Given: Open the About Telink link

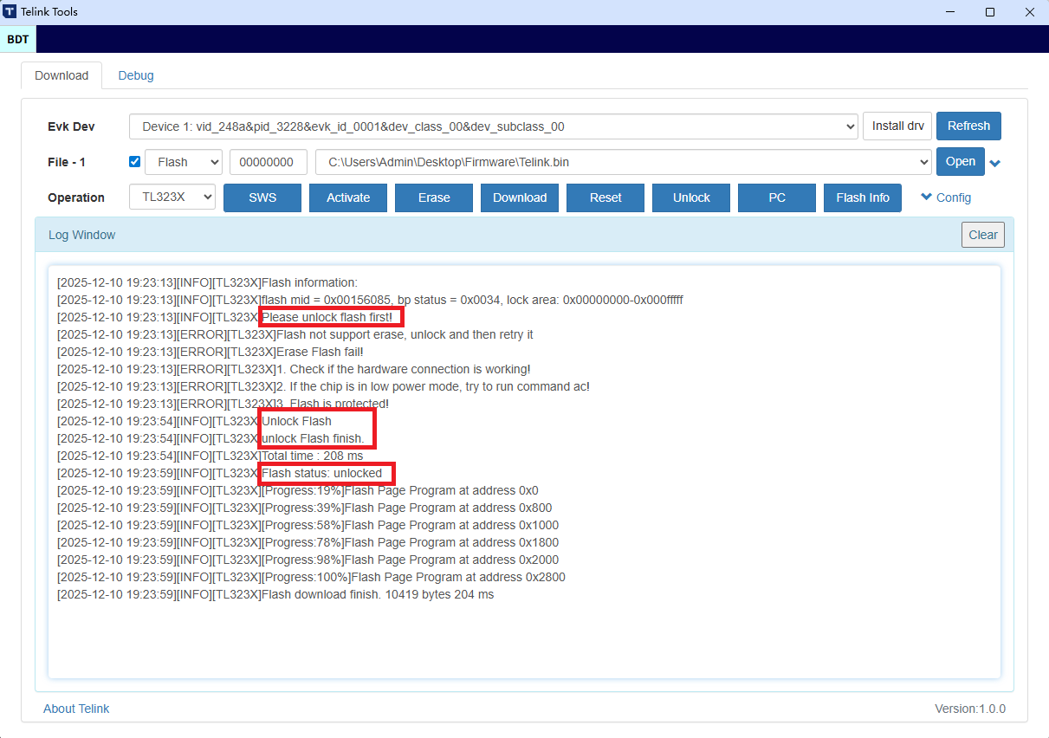Looking at the screenshot, I should (76, 709).
